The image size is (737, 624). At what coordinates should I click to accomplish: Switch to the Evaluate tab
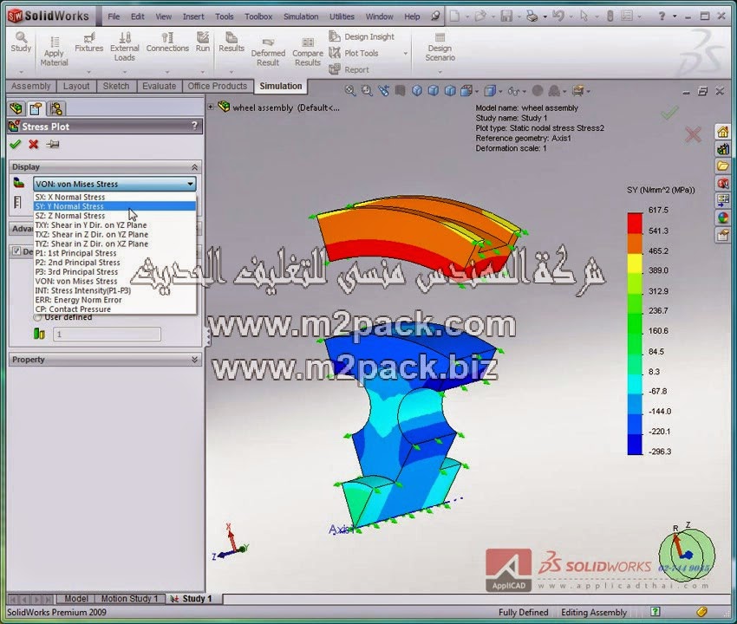159,86
